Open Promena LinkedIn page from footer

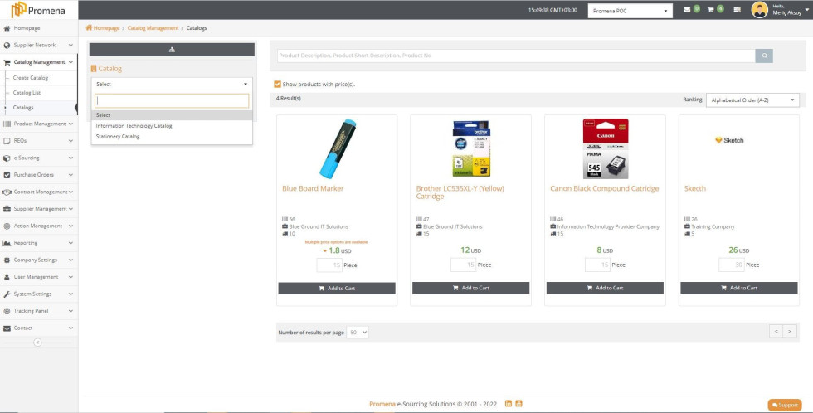point(509,404)
